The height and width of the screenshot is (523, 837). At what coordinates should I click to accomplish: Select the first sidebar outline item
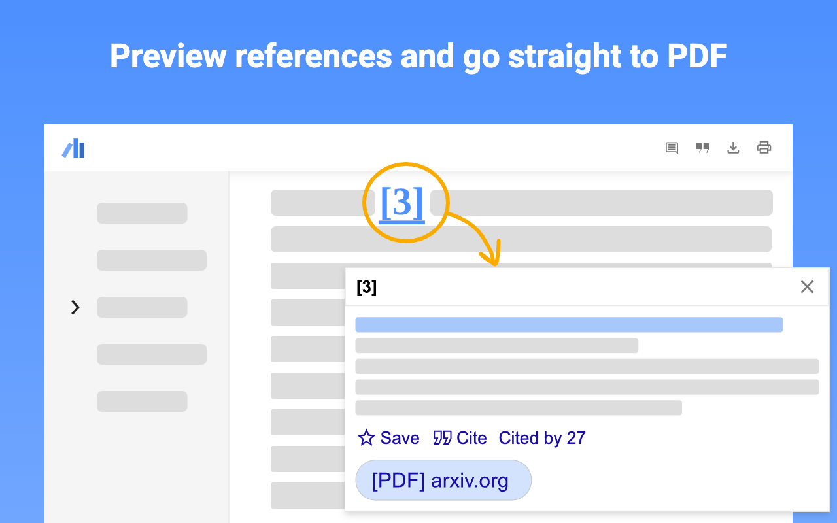(142, 213)
